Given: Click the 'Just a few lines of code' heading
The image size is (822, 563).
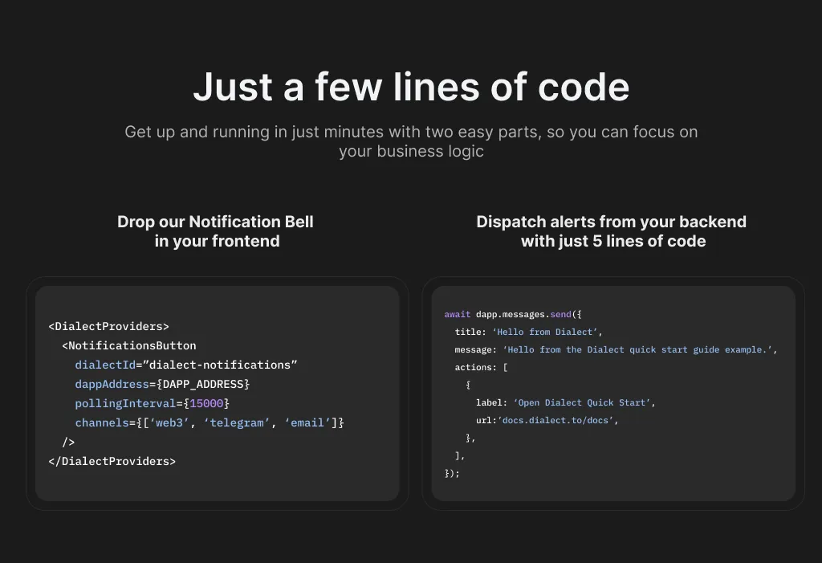Looking at the screenshot, I should point(411,87).
